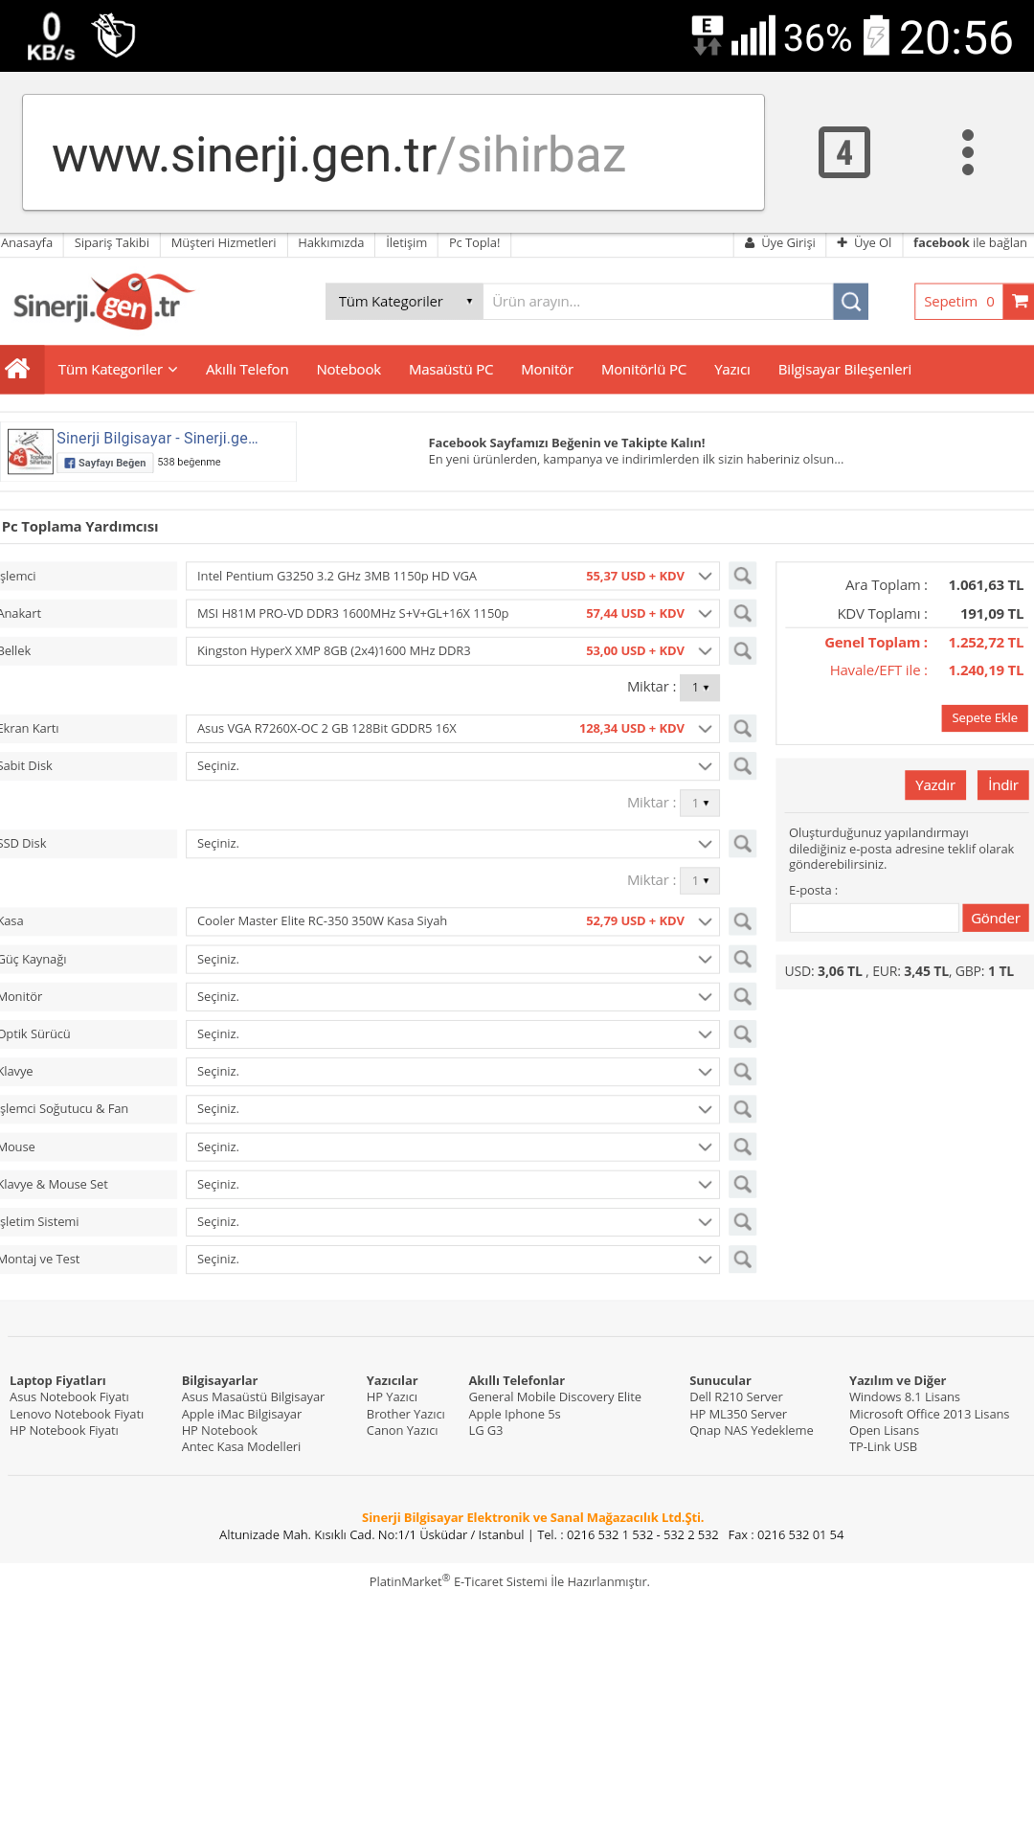The height and width of the screenshot is (1839, 1034).
Task: Open the Monitör Seçiniz dropdown
Action: click(453, 996)
